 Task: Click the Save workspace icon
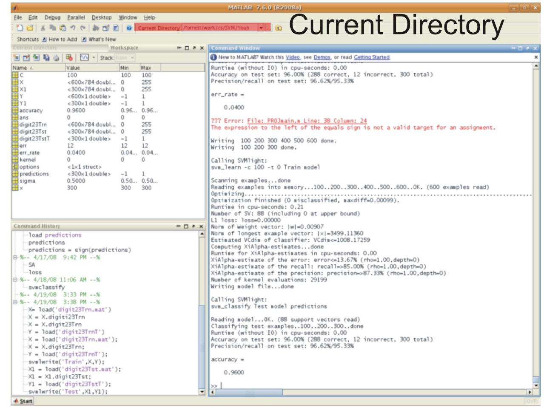coord(46,57)
